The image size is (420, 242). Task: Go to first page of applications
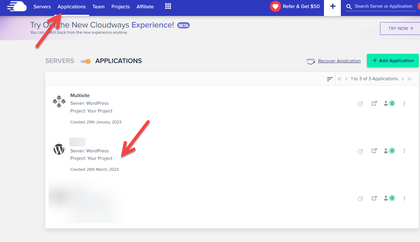[x=340, y=79]
